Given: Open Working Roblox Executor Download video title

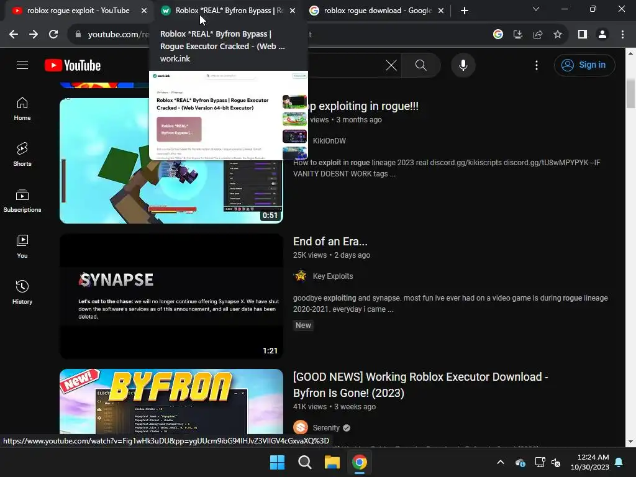Looking at the screenshot, I should pos(420,384).
